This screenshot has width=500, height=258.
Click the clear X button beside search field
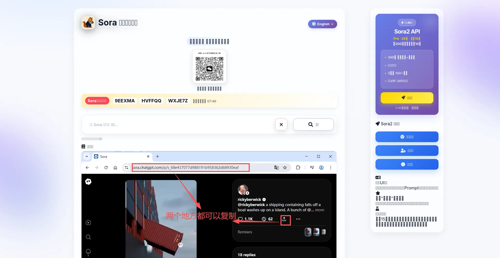(281, 124)
